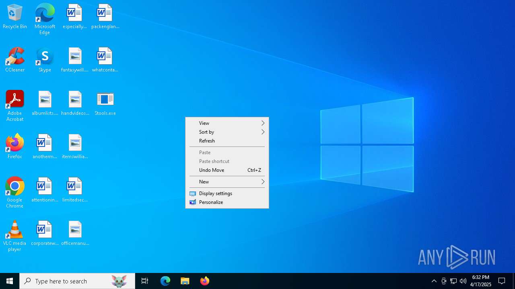The image size is (515, 289).
Task: Select the Google Chrome desktop shortcut
Action: [x=15, y=193]
